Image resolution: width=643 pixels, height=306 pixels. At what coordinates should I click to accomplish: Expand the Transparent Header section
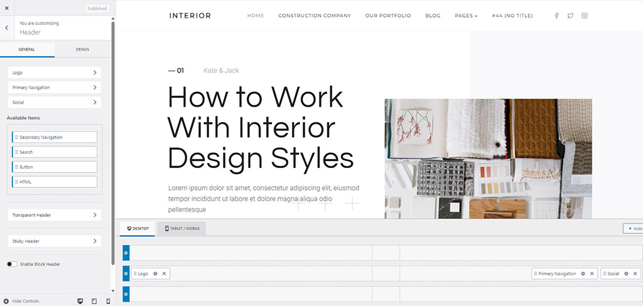tap(55, 215)
